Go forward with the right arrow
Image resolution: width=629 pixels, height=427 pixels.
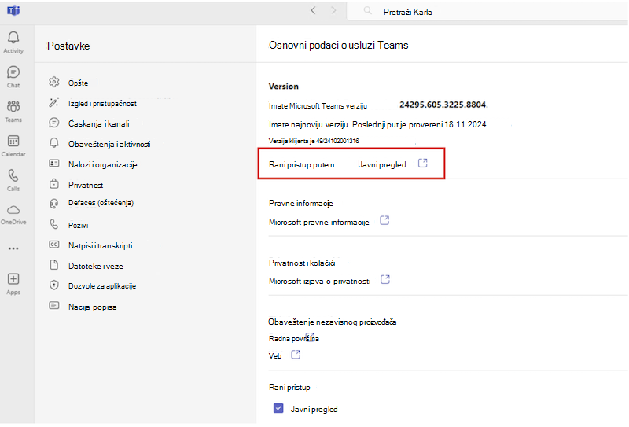[x=333, y=11]
